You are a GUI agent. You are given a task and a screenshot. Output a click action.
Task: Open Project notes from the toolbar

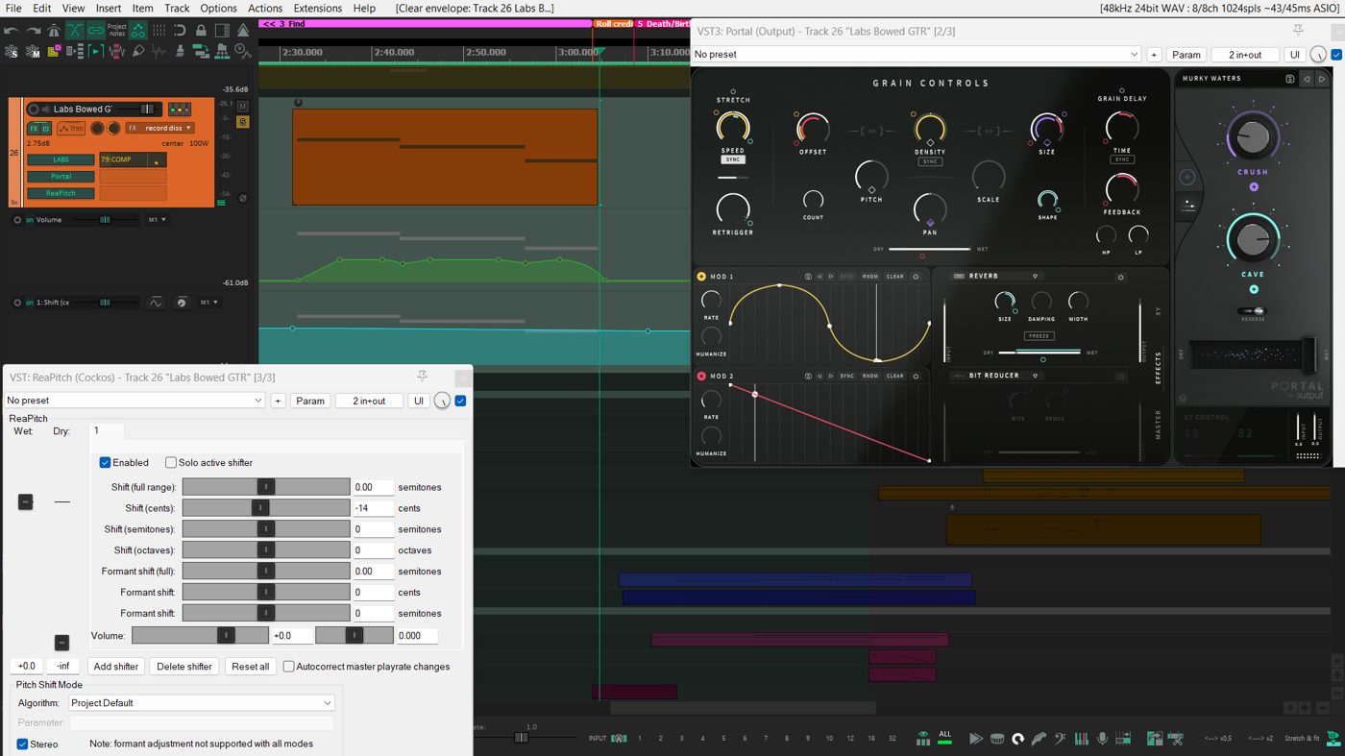pyautogui.click(x=117, y=31)
